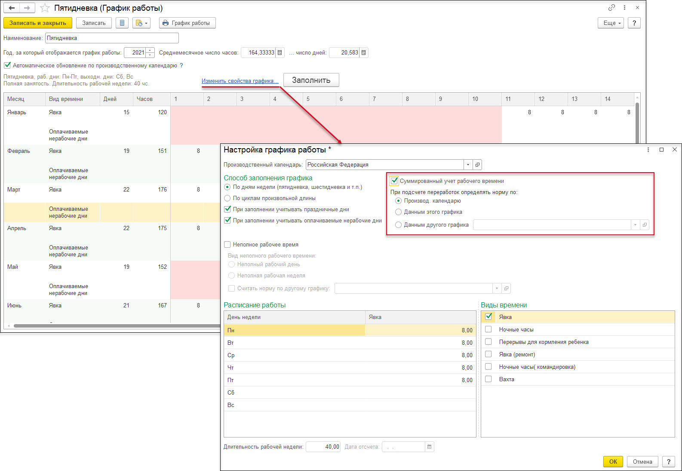Screen dimensions: 682x471
Task: Click the Месяц column header
Action: (x=25, y=99)
